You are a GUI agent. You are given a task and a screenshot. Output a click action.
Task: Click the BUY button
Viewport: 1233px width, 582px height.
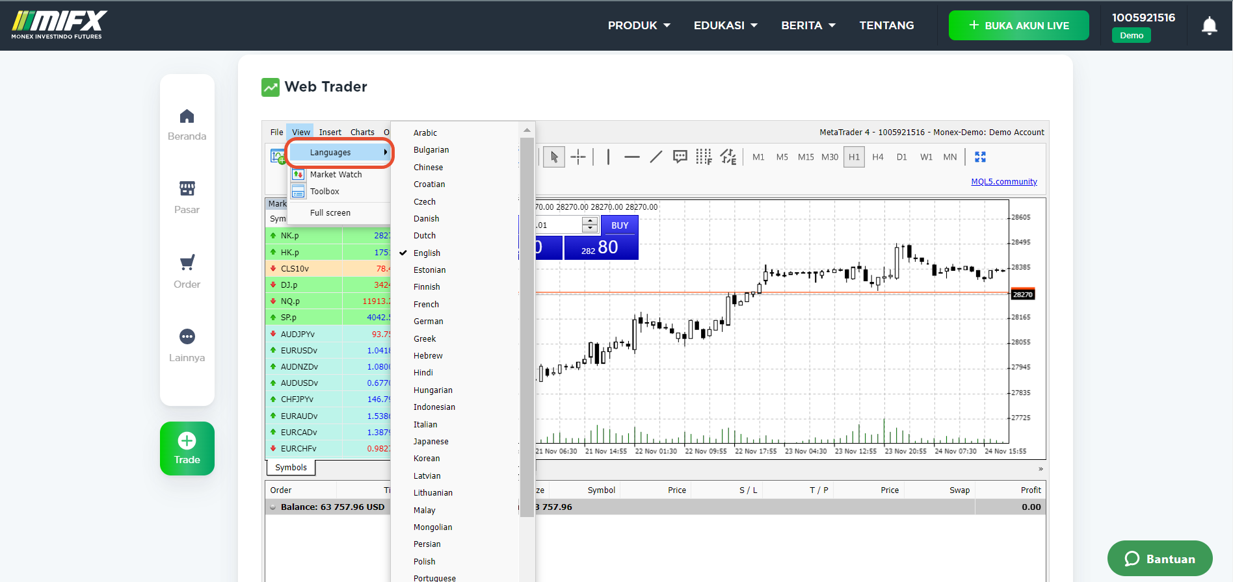coord(620,225)
